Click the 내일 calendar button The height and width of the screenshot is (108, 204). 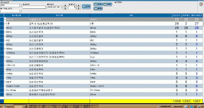(107, 4)
